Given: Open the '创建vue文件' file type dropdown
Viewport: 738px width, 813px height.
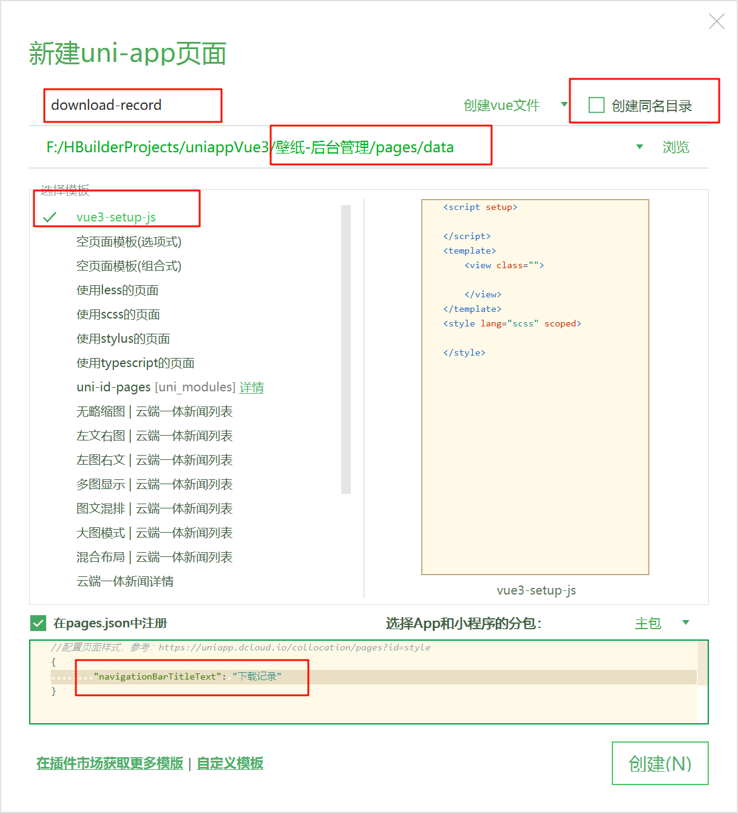Looking at the screenshot, I should [515, 105].
